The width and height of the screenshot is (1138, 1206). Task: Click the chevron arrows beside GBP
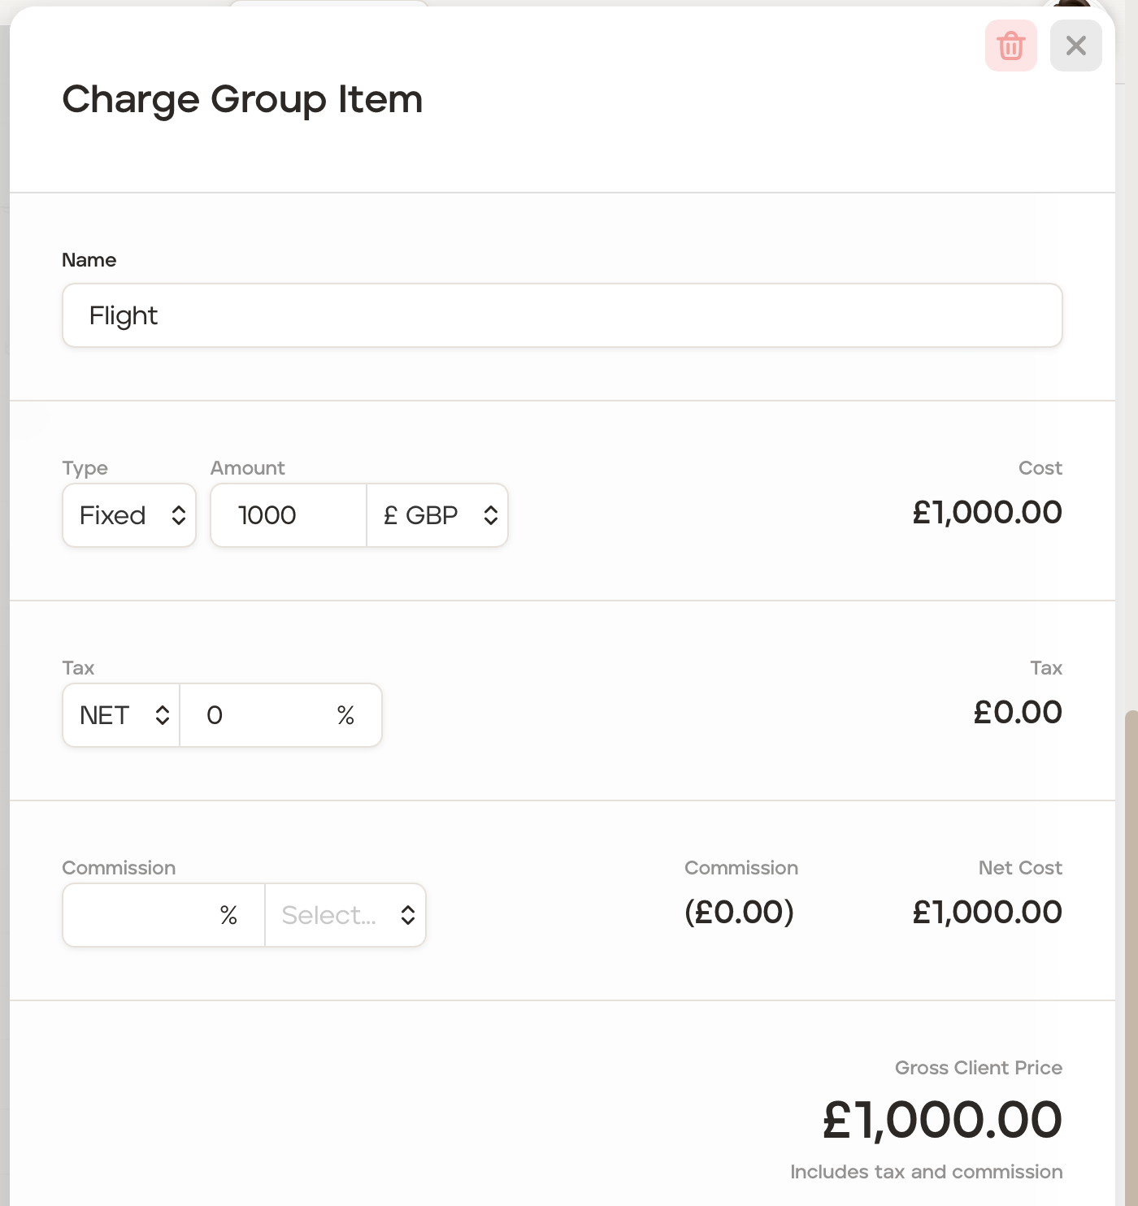pyautogui.click(x=490, y=515)
